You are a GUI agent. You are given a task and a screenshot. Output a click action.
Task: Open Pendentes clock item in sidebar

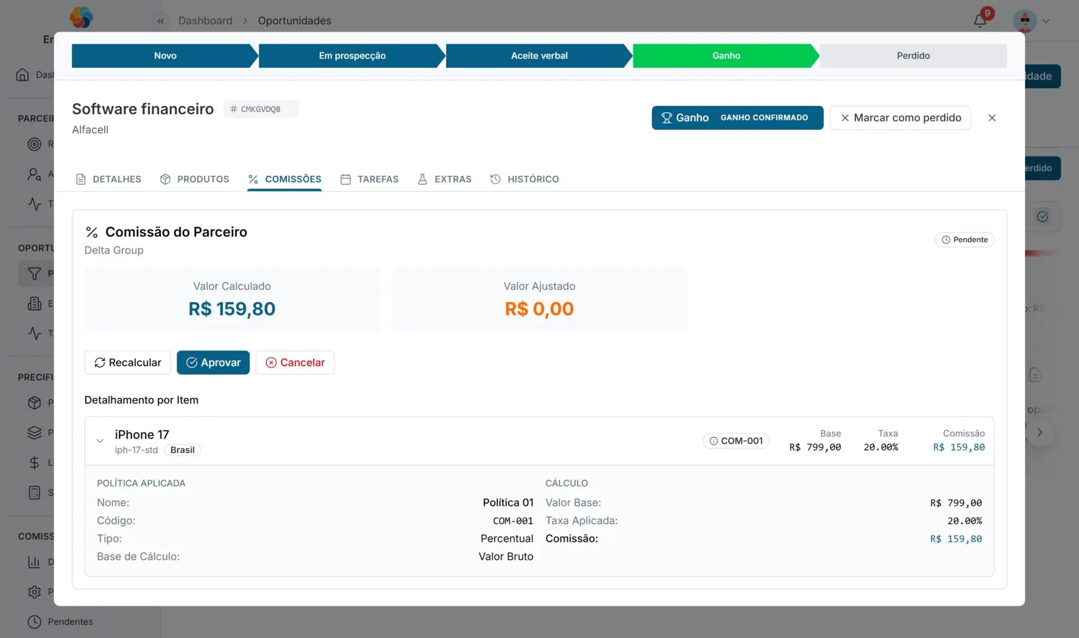(x=61, y=622)
